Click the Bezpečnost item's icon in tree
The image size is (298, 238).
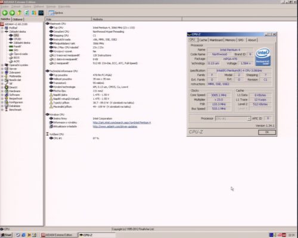click(7, 99)
